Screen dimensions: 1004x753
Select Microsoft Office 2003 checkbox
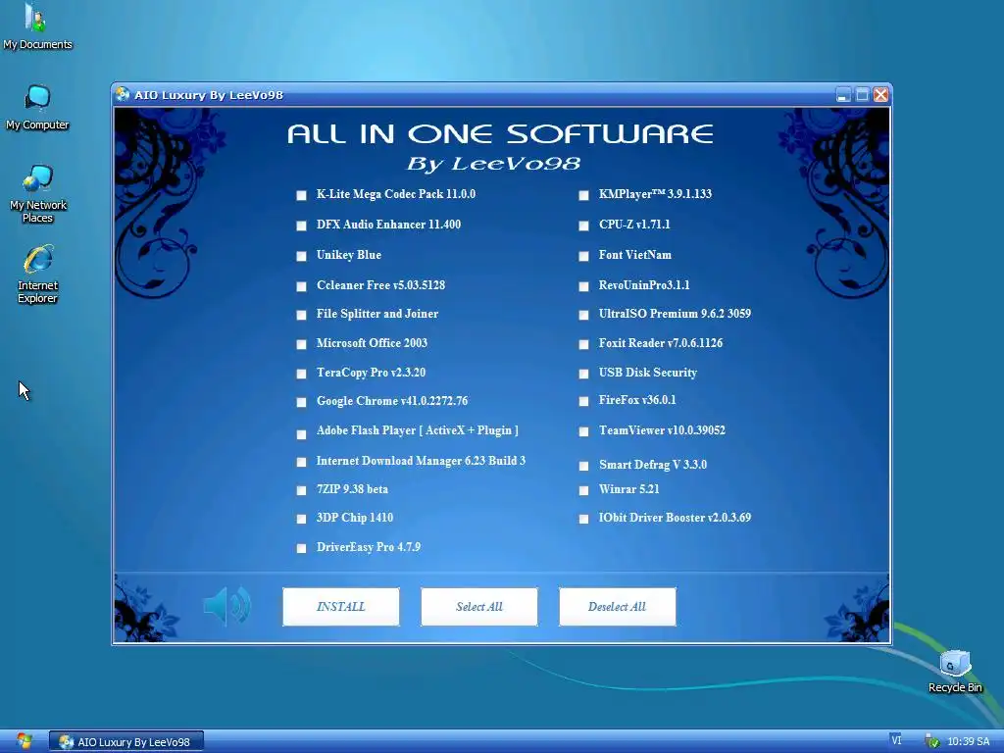301,344
